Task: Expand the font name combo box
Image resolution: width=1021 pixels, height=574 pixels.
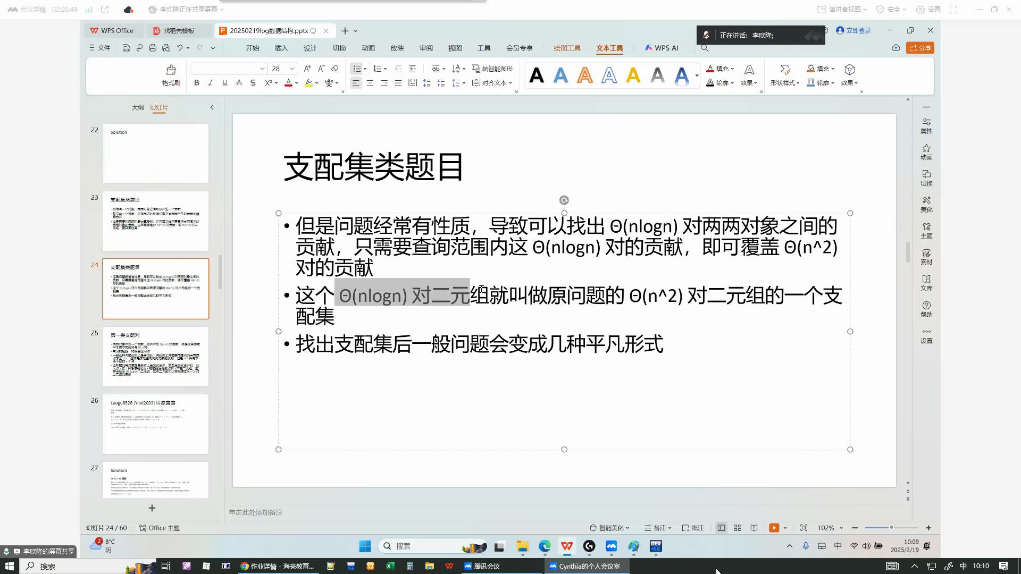Action: coord(262,69)
